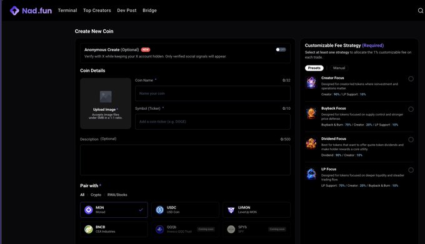
Task: Click the NEW badge beside Anonymous Create
Action: pyautogui.click(x=146, y=50)
